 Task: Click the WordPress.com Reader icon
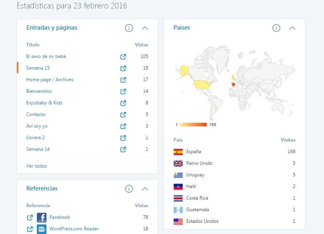42,229
